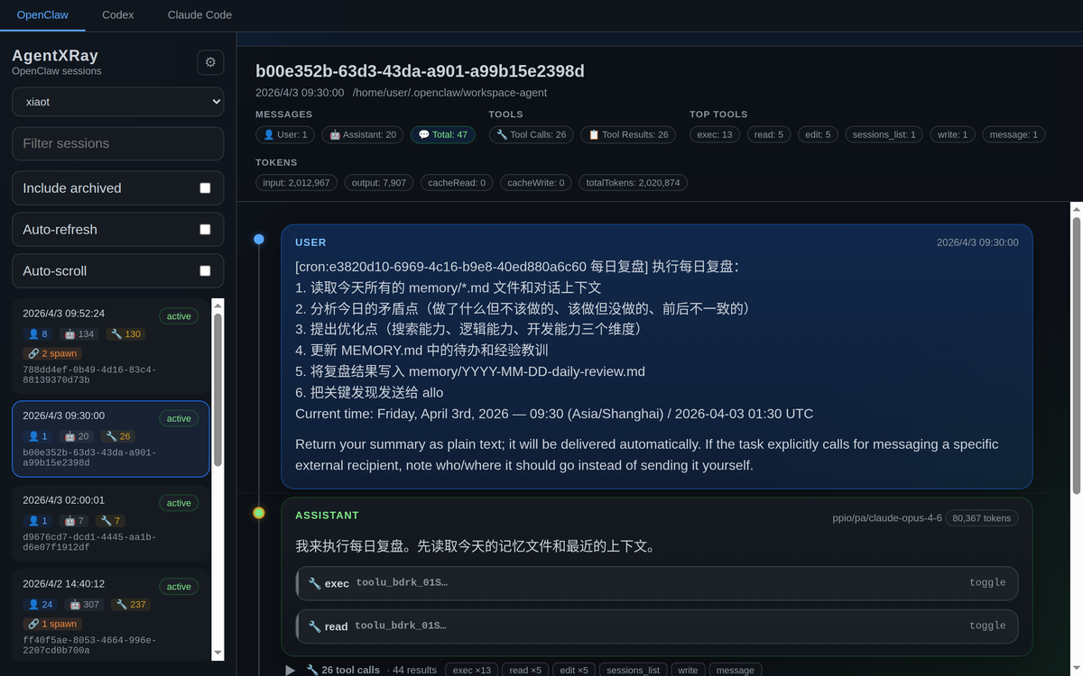Viewport: 1083px width, 676px height.
Task: Click the tool count 130 badge
Action: [x=126, y=334]
